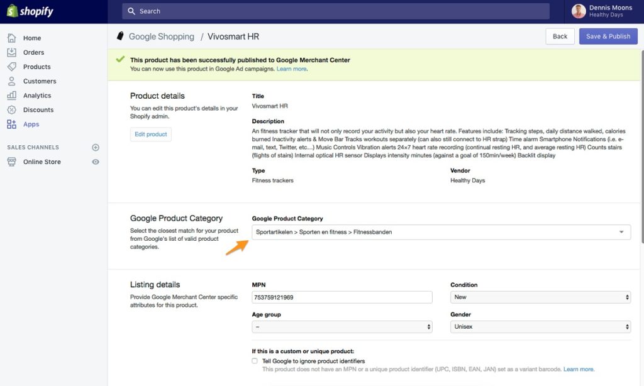
Task: Enable Tell Google to ignore product identifiers
Action: pos(255,361)
